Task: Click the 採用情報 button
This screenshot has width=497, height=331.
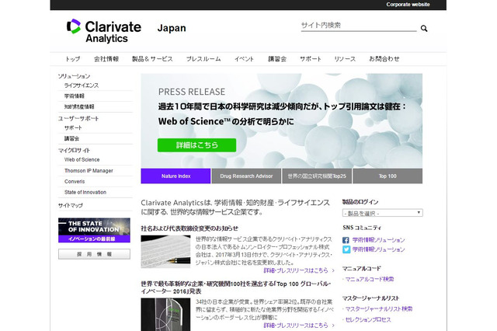Action: (x=94, y=254)
